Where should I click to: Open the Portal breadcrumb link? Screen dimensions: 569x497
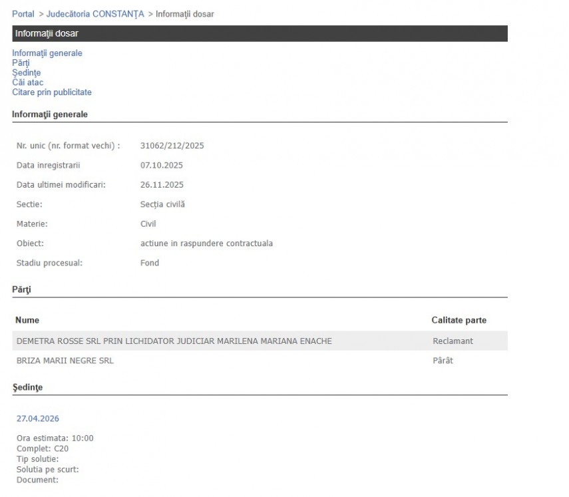pyautogui.click(x=23, y=14)
